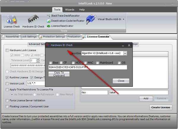Click the Copy To Clipboard button
Image resolution: width=178 pixels, height=129 pixels.
pos(59,74)
